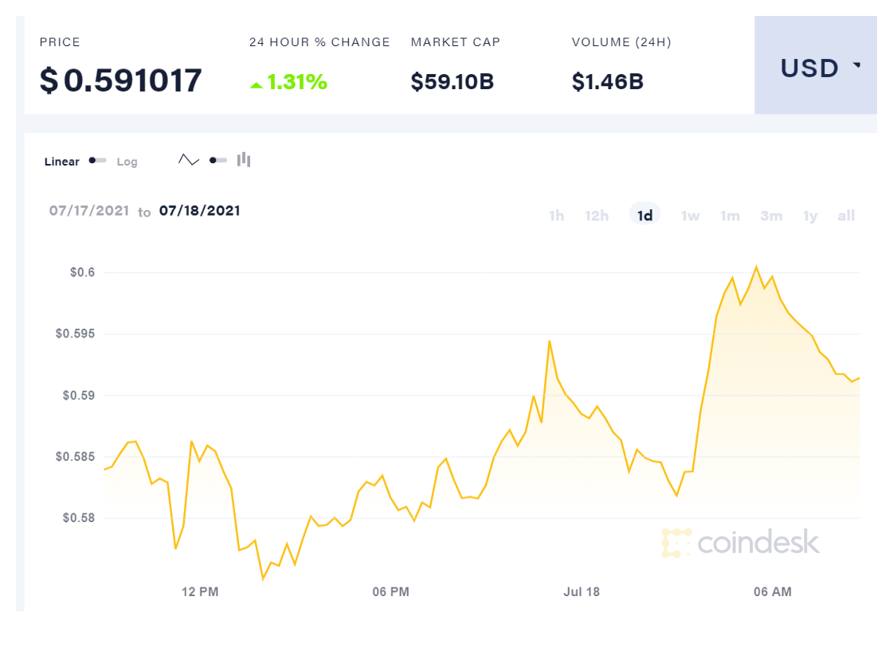Open the USD currency dropdown
Screen dimensions: 893x659
(815, 68)
